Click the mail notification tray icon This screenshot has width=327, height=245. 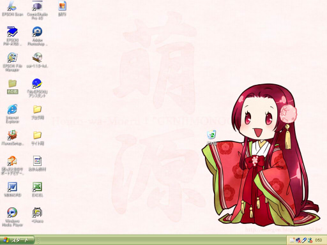tap(293, 241)
